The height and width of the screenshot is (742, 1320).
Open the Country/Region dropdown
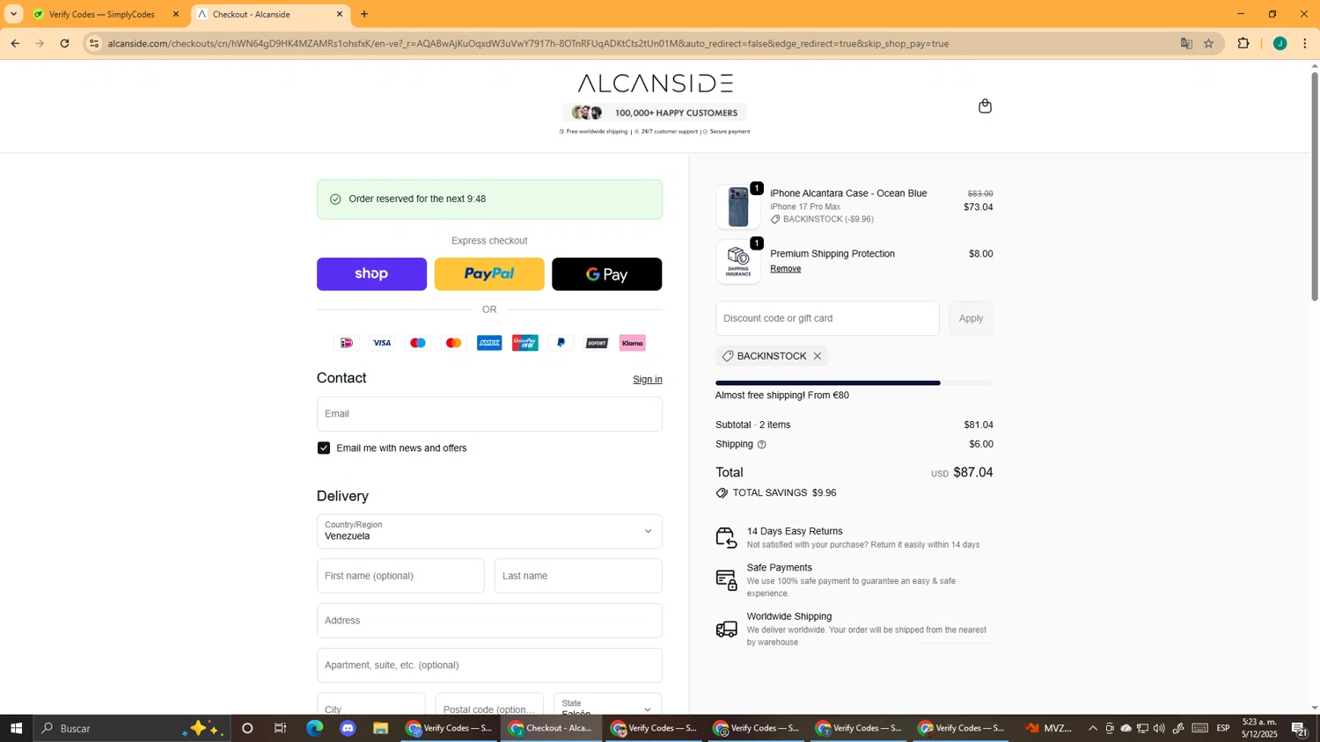(489, 531)
